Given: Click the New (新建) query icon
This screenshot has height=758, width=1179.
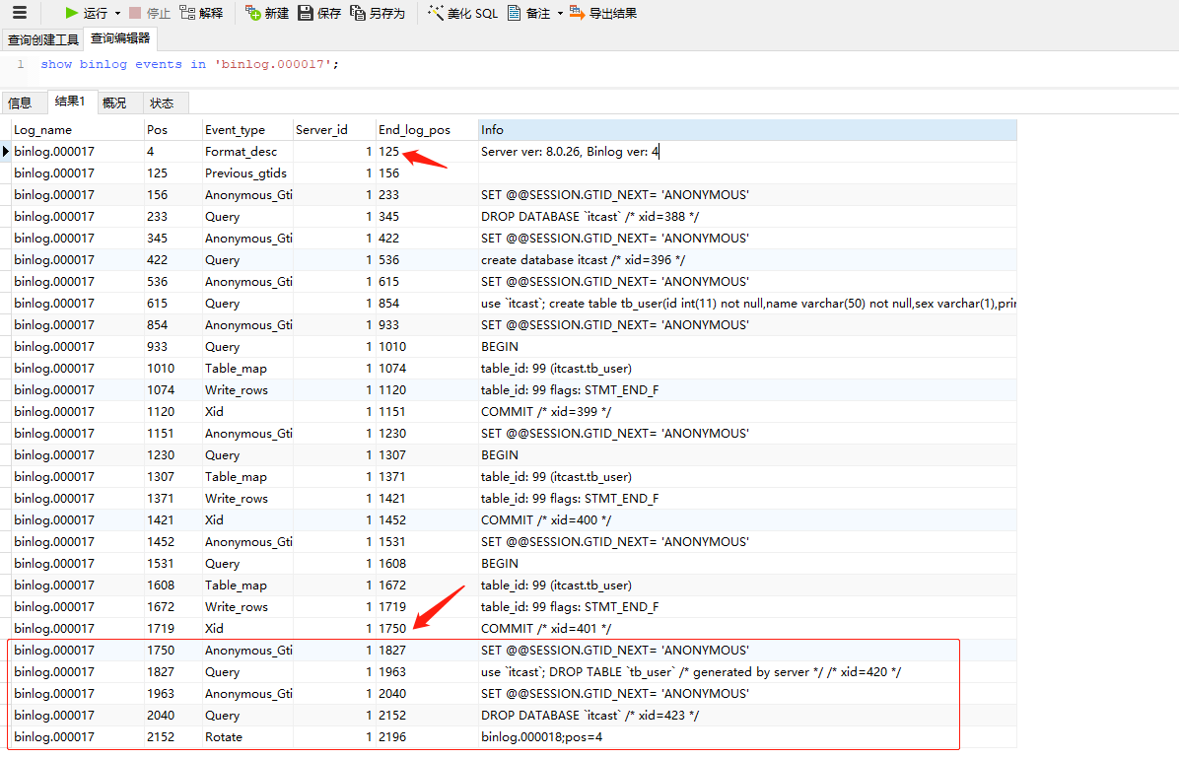Looking at the screenshot, I should point(253,13).
